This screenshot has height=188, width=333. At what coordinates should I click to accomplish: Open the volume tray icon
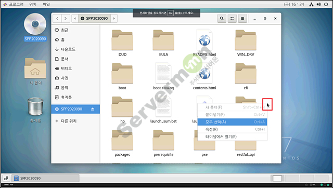[x=318, y=4]
